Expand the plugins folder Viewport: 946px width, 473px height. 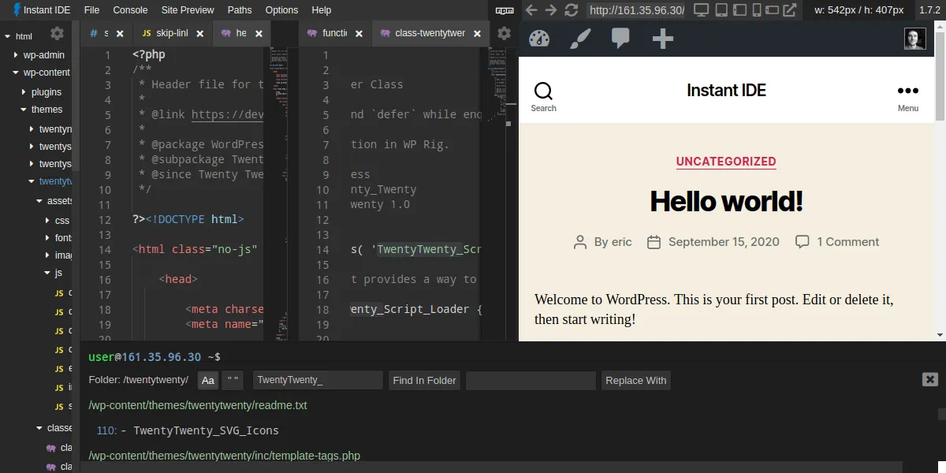pyautogui.click(x=24, y=92)
